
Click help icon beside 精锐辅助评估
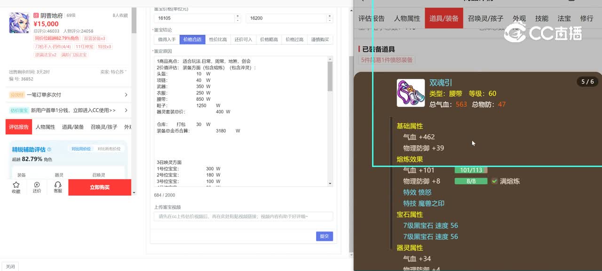(49, 150)
